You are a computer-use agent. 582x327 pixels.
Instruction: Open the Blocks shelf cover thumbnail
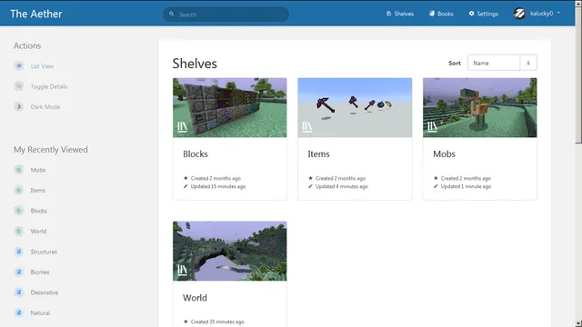pos(230,107)
